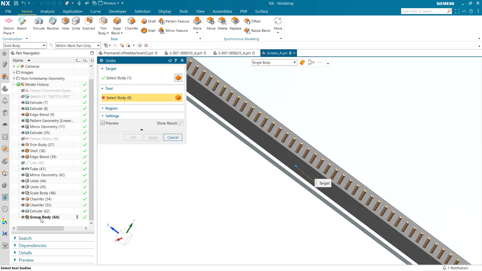Open the Revolve tool
Viewport: 482px width, 271px height.
53,24
